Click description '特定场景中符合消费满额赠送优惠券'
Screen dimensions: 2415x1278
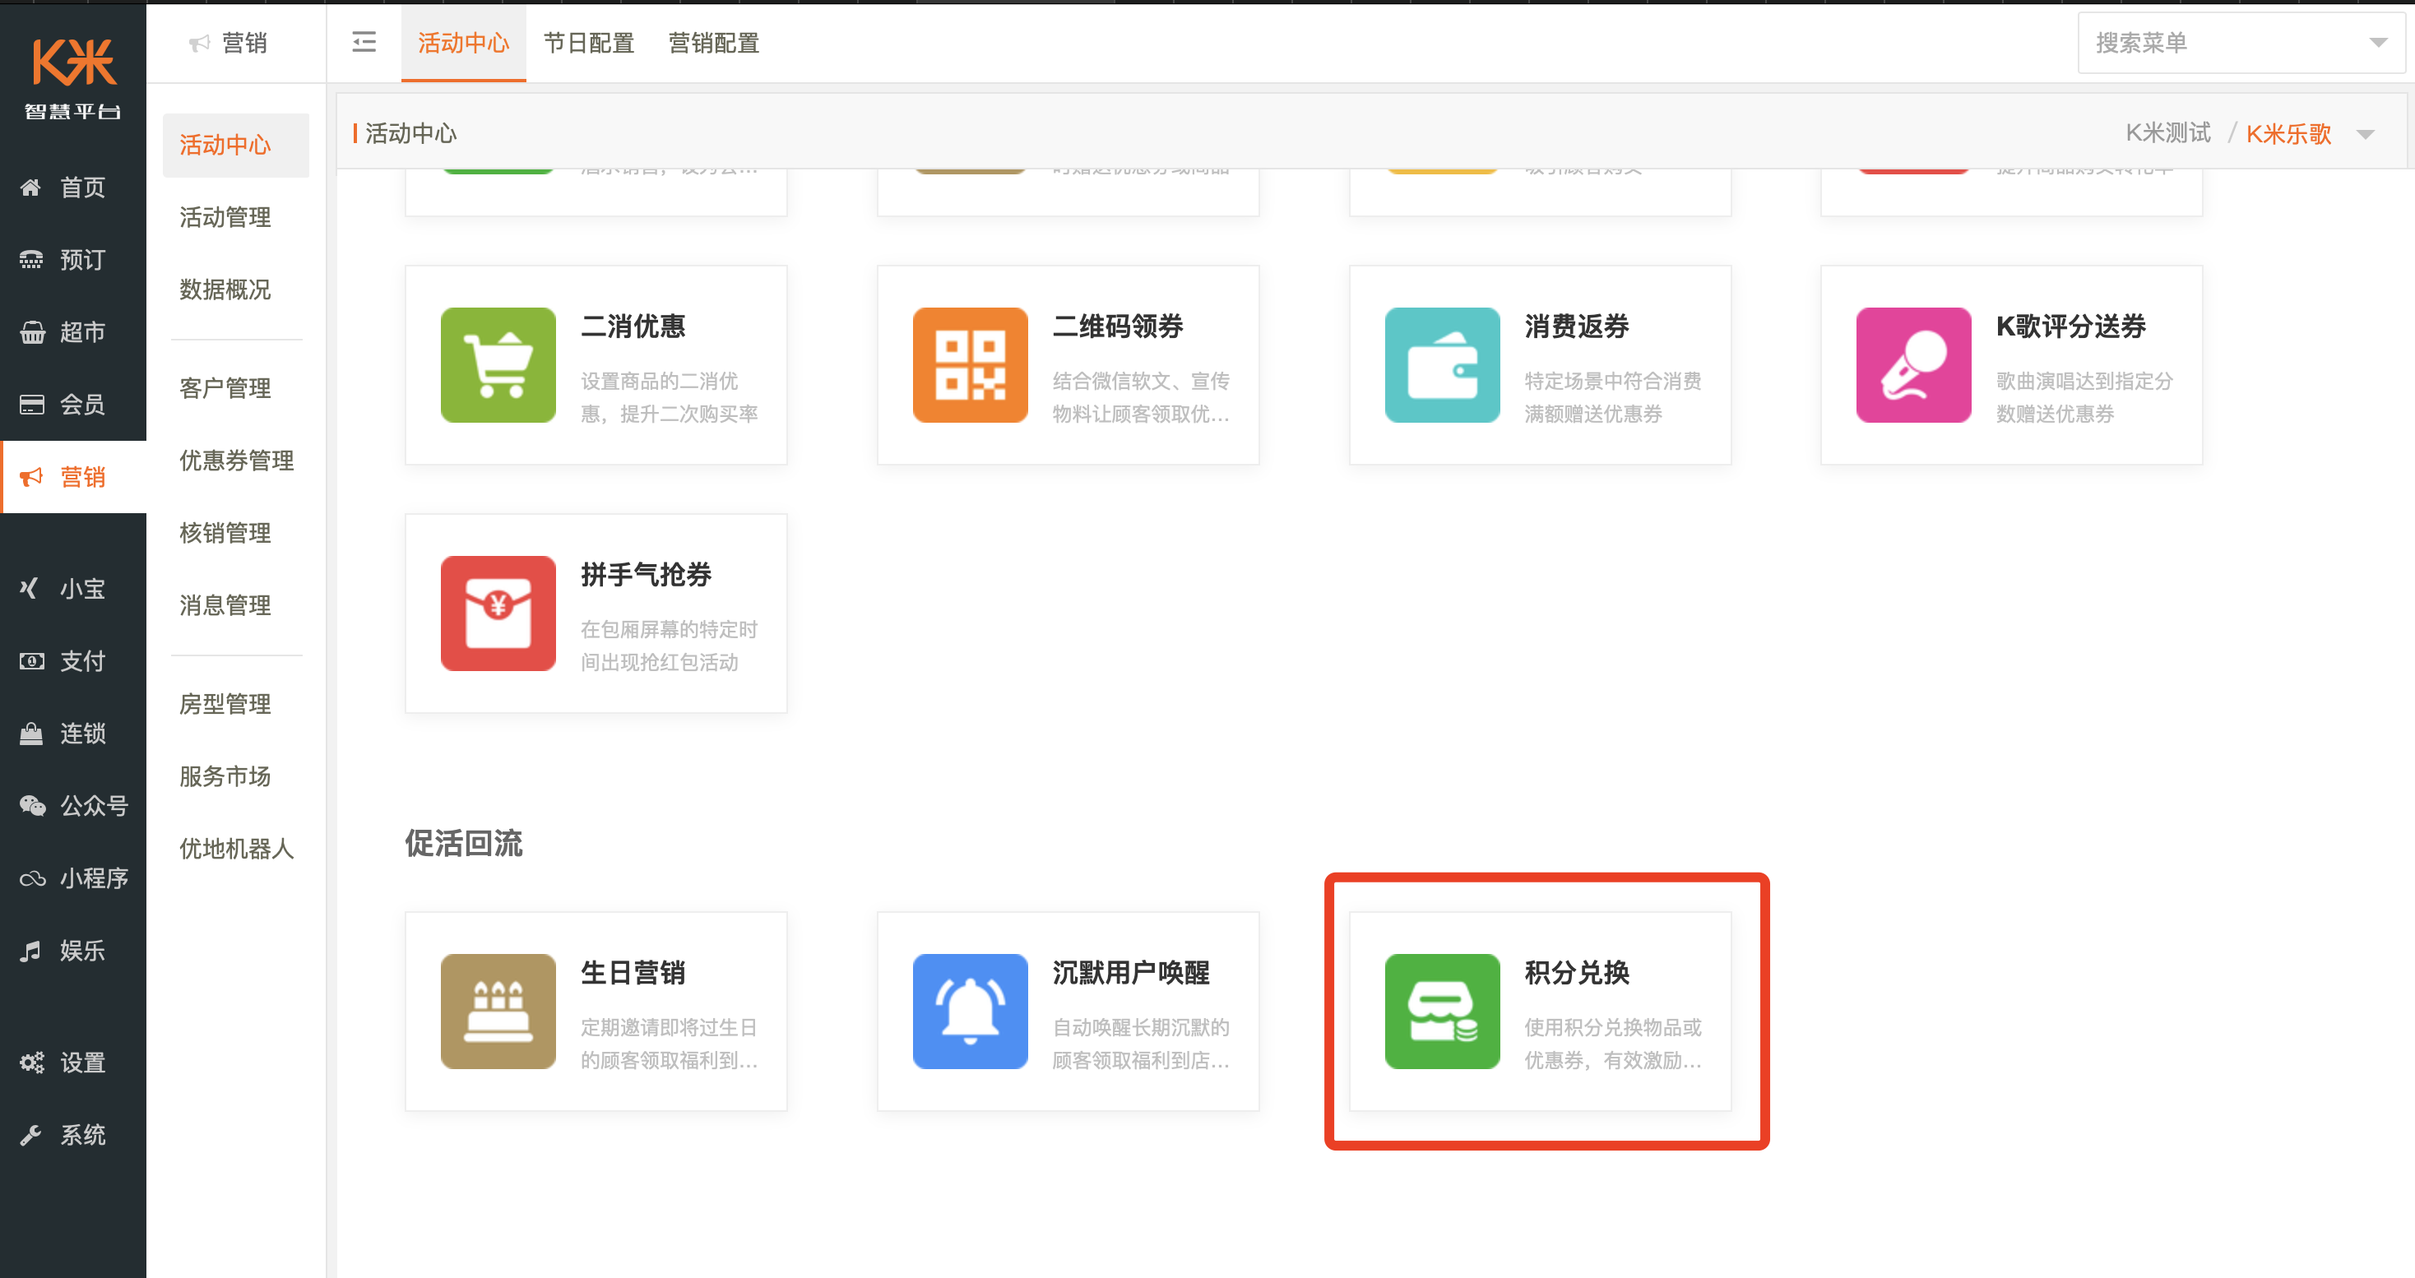coord(1612,397)
